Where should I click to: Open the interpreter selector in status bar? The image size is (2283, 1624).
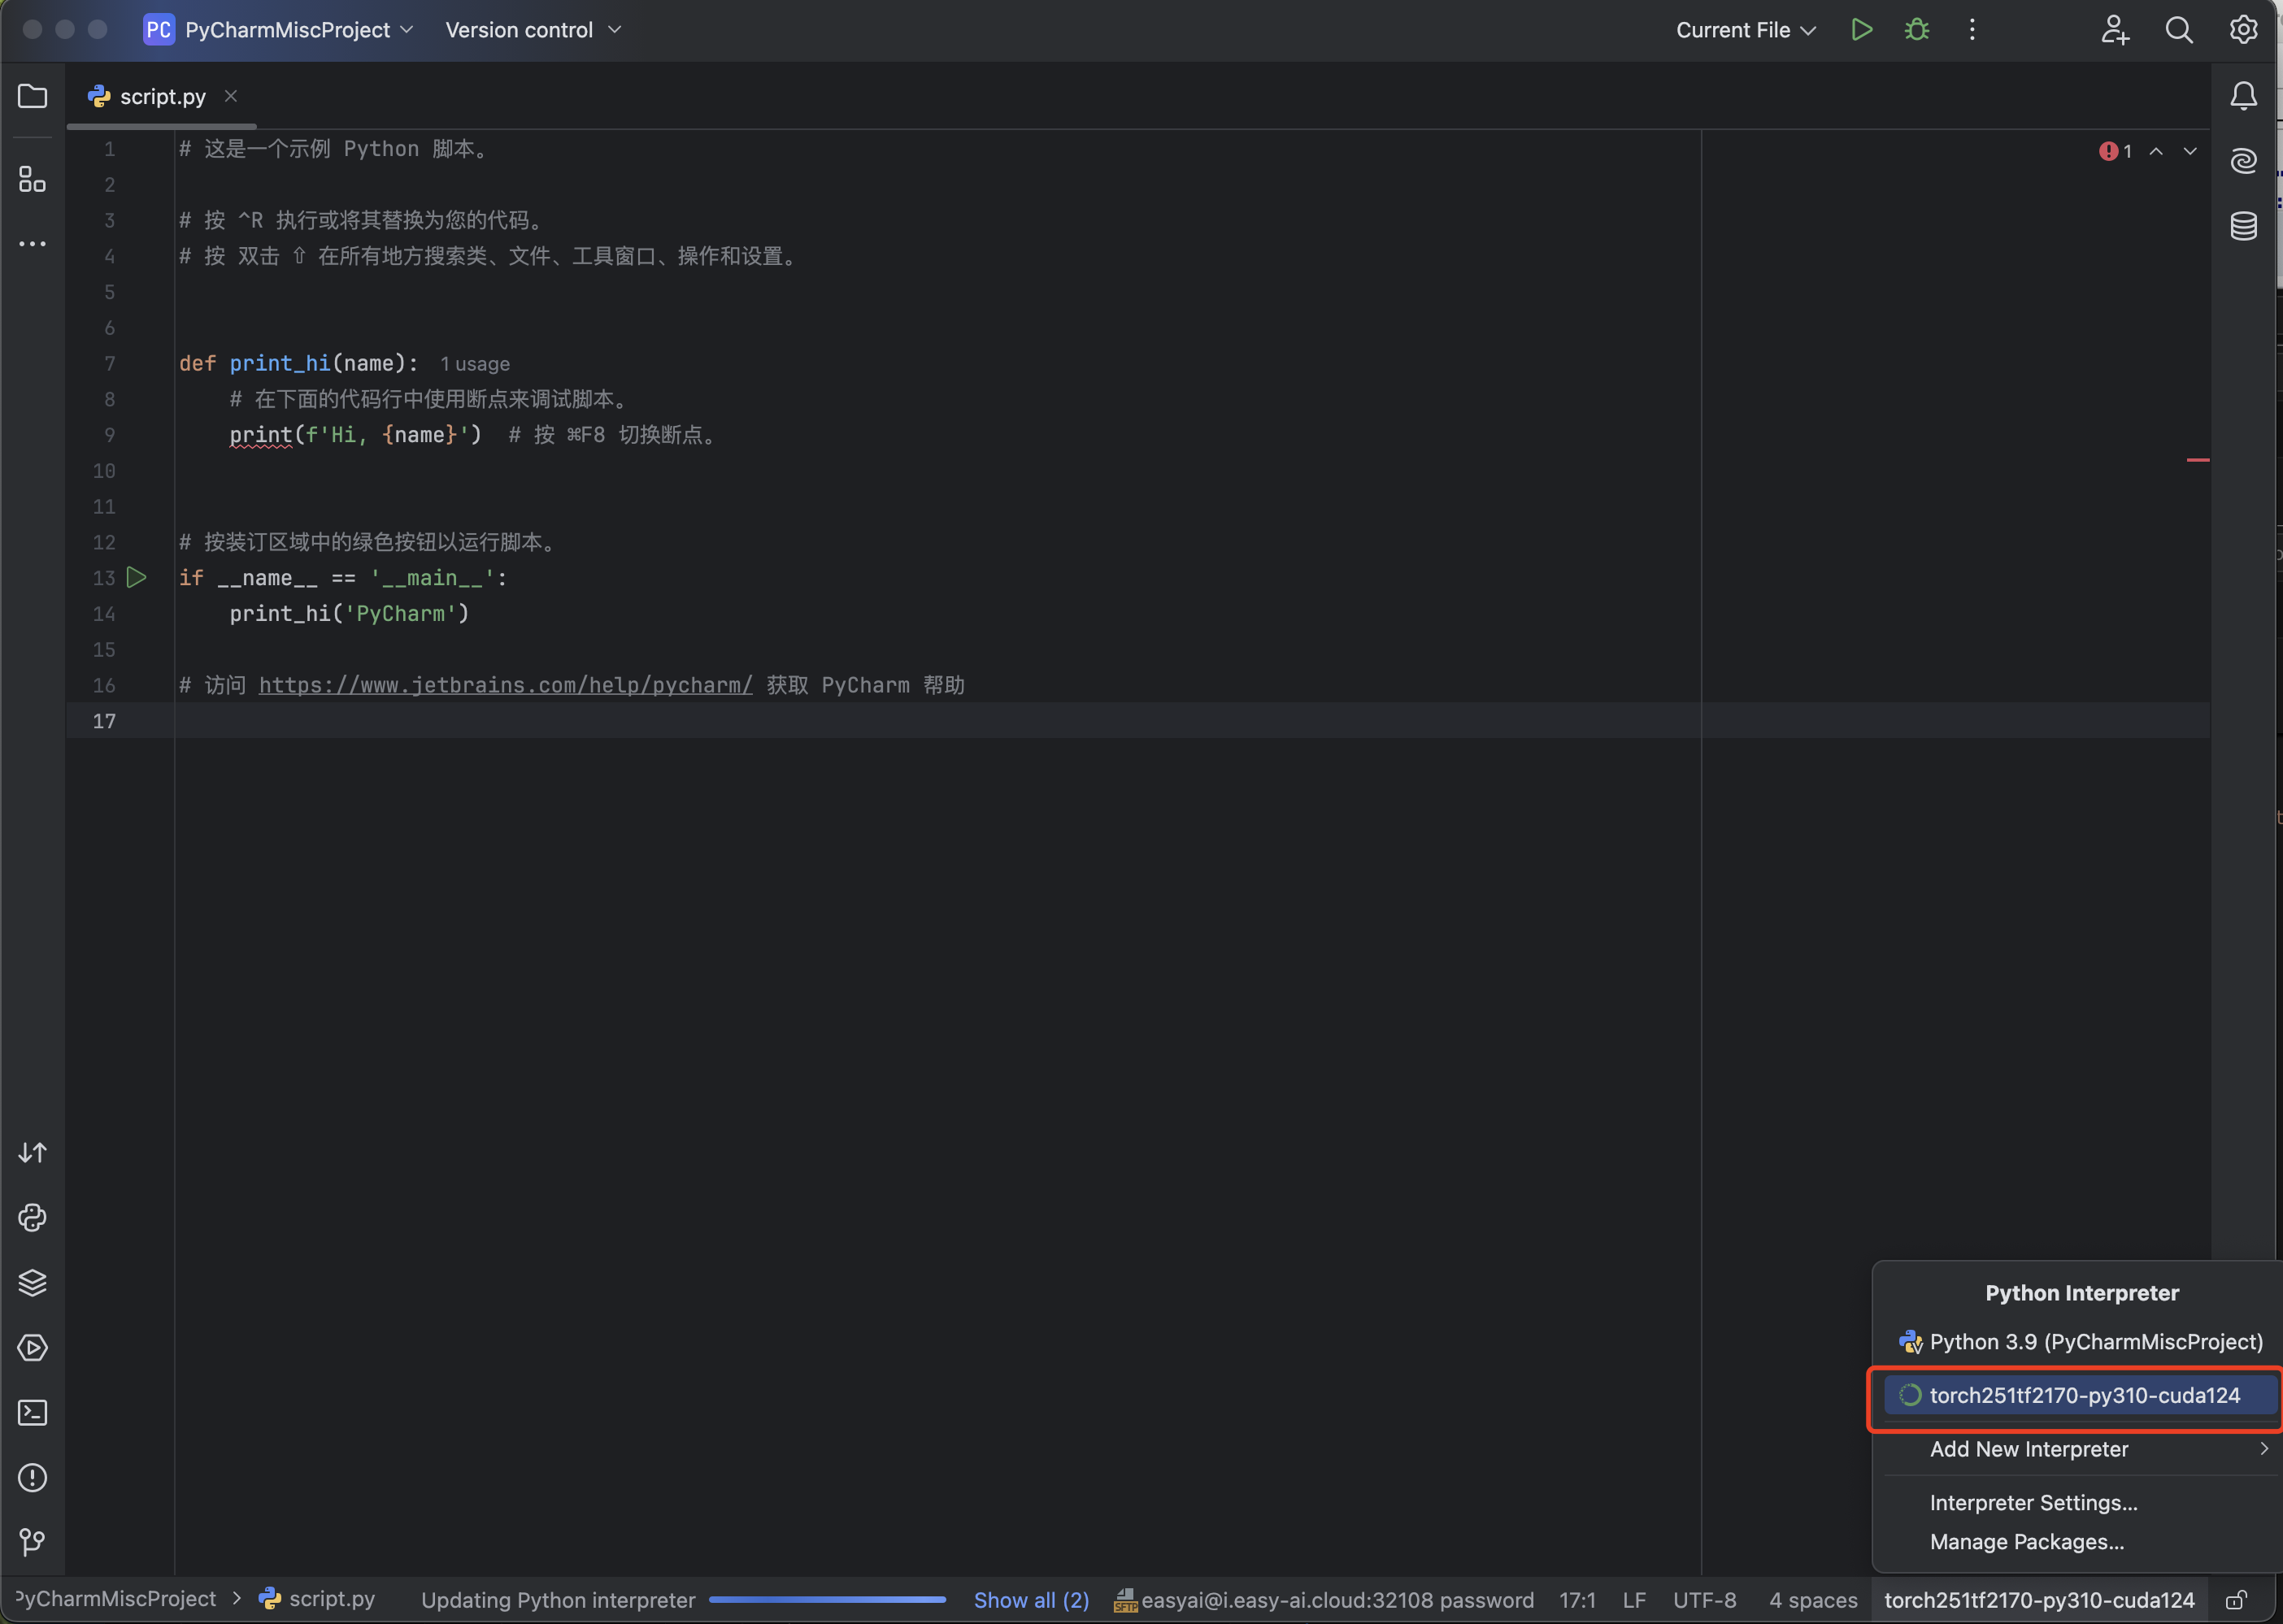2039,1600
